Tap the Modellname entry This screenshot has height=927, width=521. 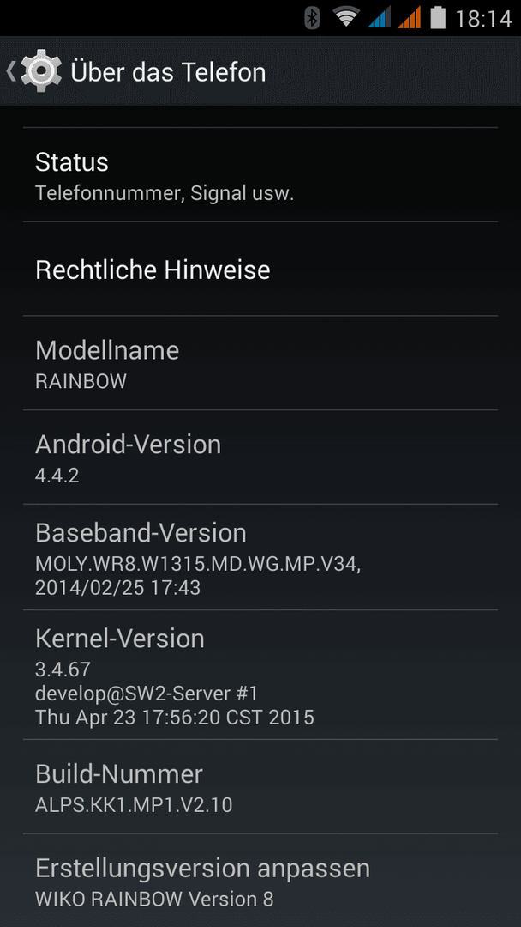click(x=260, y=363)
